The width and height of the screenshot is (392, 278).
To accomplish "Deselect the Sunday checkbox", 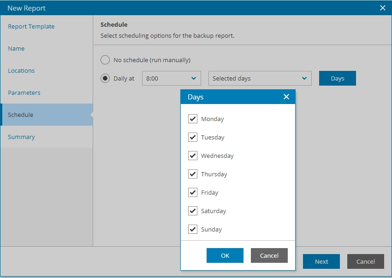I will 193,229.
